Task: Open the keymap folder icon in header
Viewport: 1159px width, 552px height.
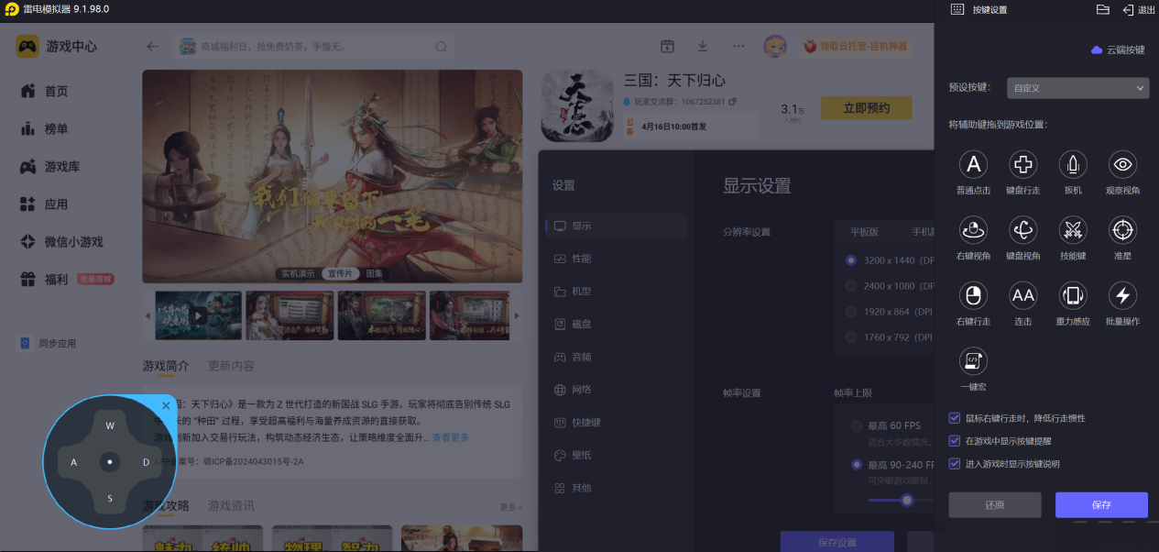Action: (x=1103, y=9)
